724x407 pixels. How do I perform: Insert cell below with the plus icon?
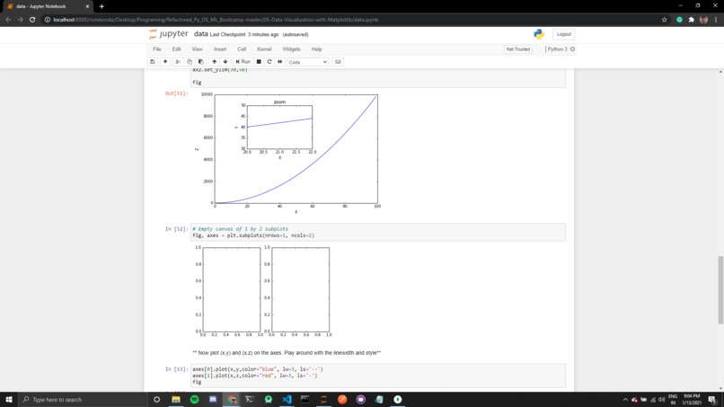(x=165, y=62)
